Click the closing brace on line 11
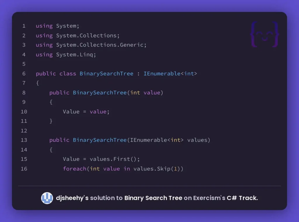The width and height of the screenshot is (299, 222). coord(51,121)
